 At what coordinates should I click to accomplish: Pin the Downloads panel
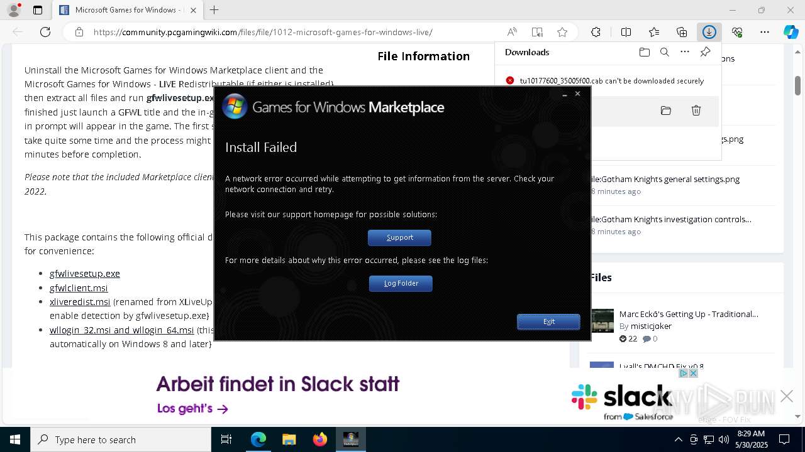pyautogui.click(x=705, y=52)
